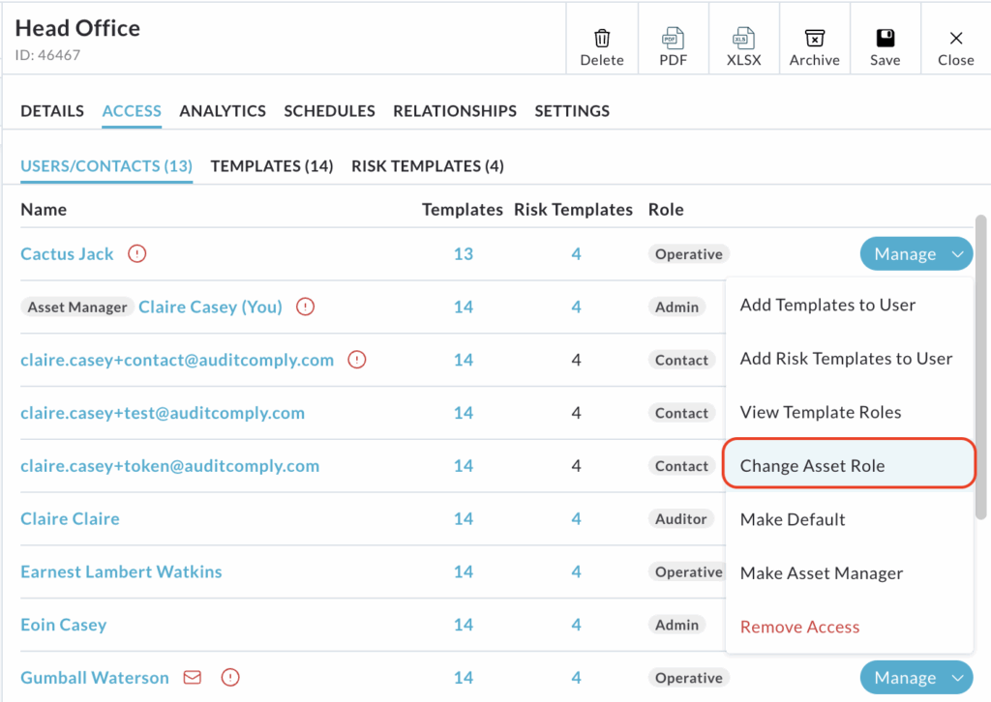Switch to the Analytics tab
Viewport: 991px width, 702px height.
[x=223, y=111]
